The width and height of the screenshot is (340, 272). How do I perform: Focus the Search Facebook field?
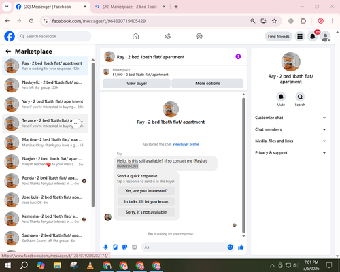coord(54,36)
